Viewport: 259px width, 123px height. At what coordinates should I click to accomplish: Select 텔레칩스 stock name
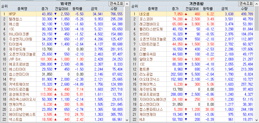coord(16,19)
